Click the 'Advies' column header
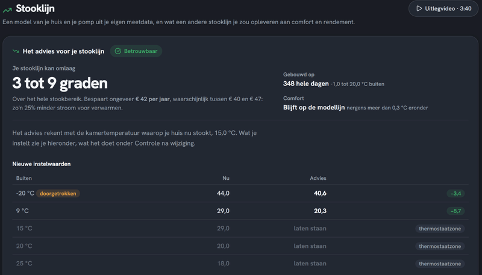 coord(318,178)
